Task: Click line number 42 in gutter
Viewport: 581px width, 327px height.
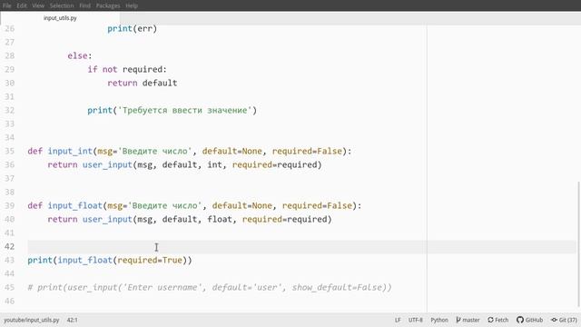Action: (10, 246)
